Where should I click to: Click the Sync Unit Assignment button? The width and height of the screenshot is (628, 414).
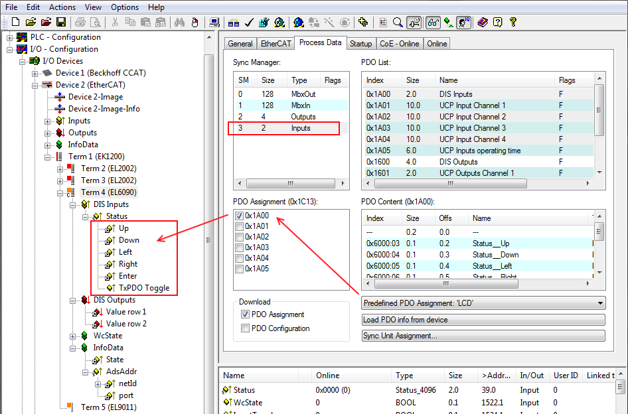483,336
